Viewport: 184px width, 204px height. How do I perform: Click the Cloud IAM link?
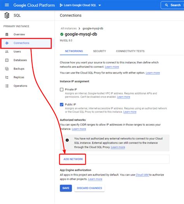pos(142,175)
